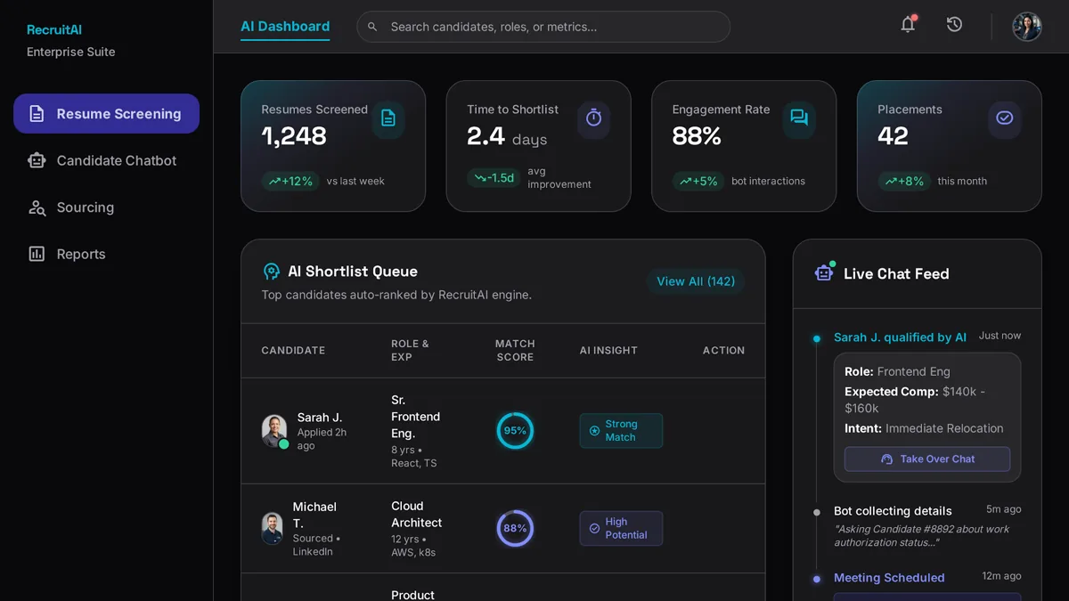Click the Bot collecting details timeline dot
Screen dimensions: 1069x601
pyautogui.click(x=816, y=512)
